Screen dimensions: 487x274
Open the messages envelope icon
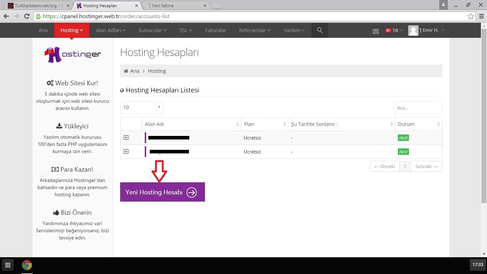click(375, 31)
